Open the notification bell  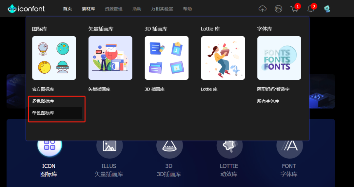(x=311, y=9)
